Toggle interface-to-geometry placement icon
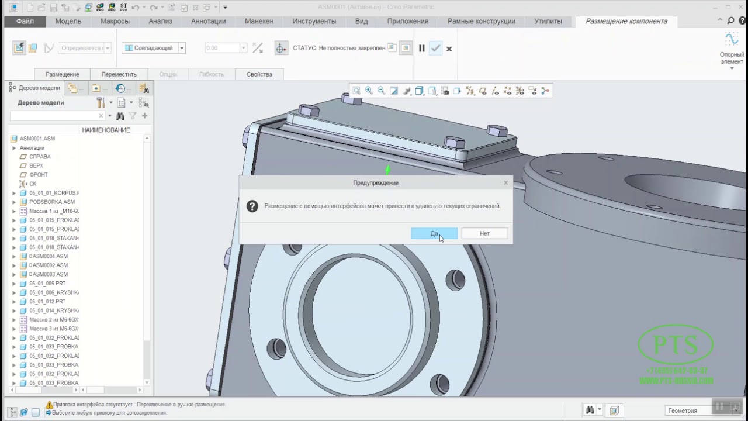Screen dimensions: 748x421 [19, 48]
